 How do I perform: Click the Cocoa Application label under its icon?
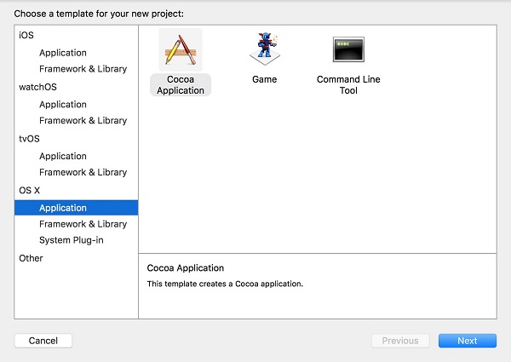point(181,84)
